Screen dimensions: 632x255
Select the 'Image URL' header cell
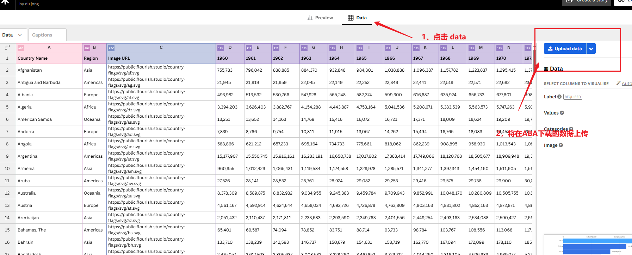coord(161,58)
